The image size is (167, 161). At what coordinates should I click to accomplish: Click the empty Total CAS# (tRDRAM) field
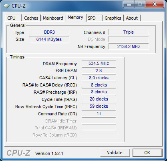tap(99, 128)
